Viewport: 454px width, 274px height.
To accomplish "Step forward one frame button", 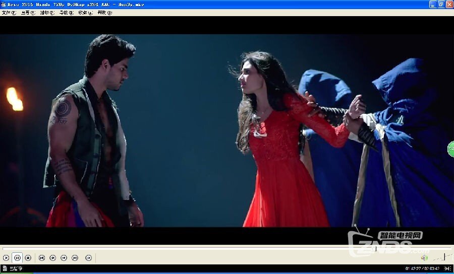I will click(x=89, y=258).
